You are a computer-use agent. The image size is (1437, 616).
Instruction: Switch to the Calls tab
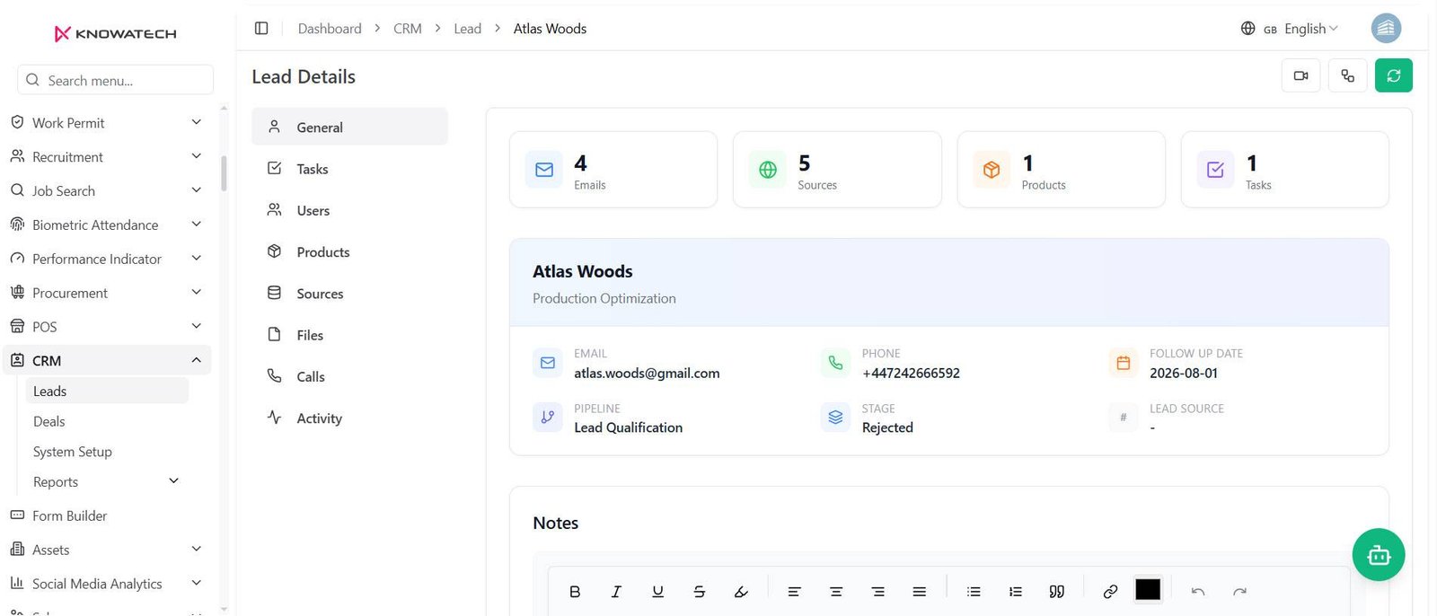point(349,377)
